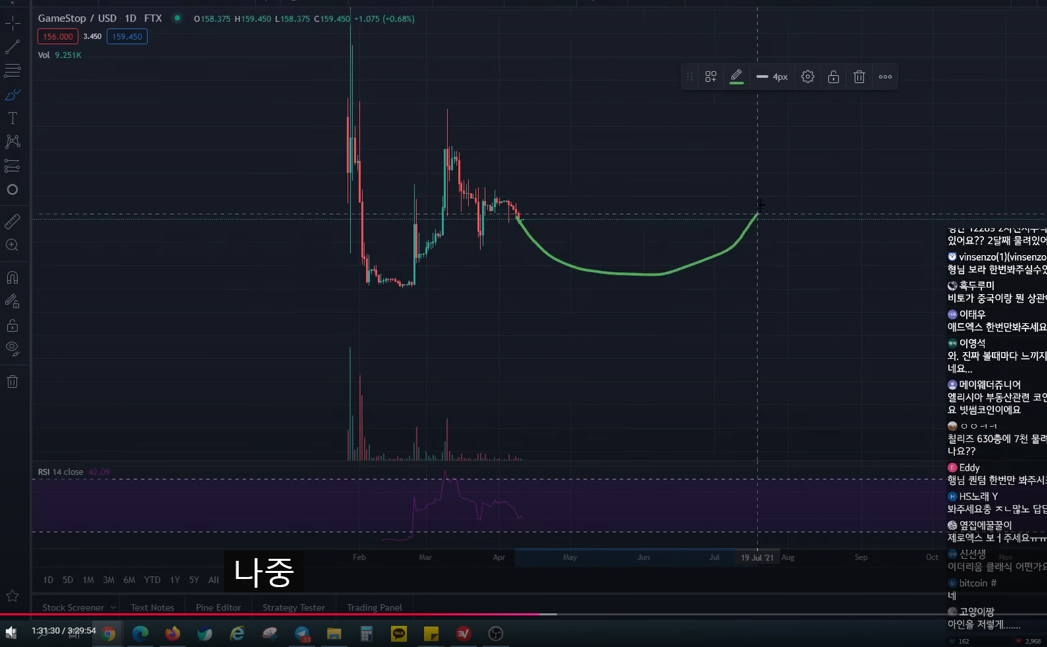
Task: Open favorites star in left toolbar
Action: tap(12, 596)
